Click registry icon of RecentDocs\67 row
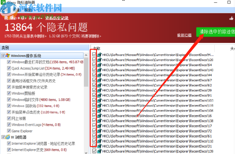 pos(99,80)
